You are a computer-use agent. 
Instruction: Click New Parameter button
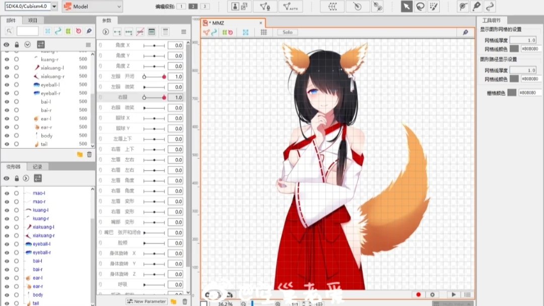[x=147, y=301]
